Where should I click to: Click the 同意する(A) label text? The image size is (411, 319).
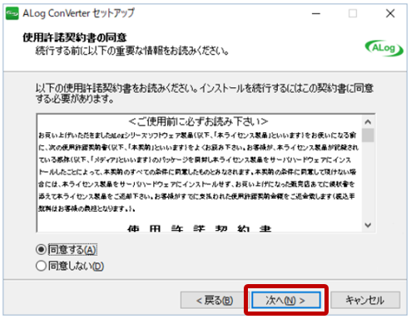(x=72, y=250)
